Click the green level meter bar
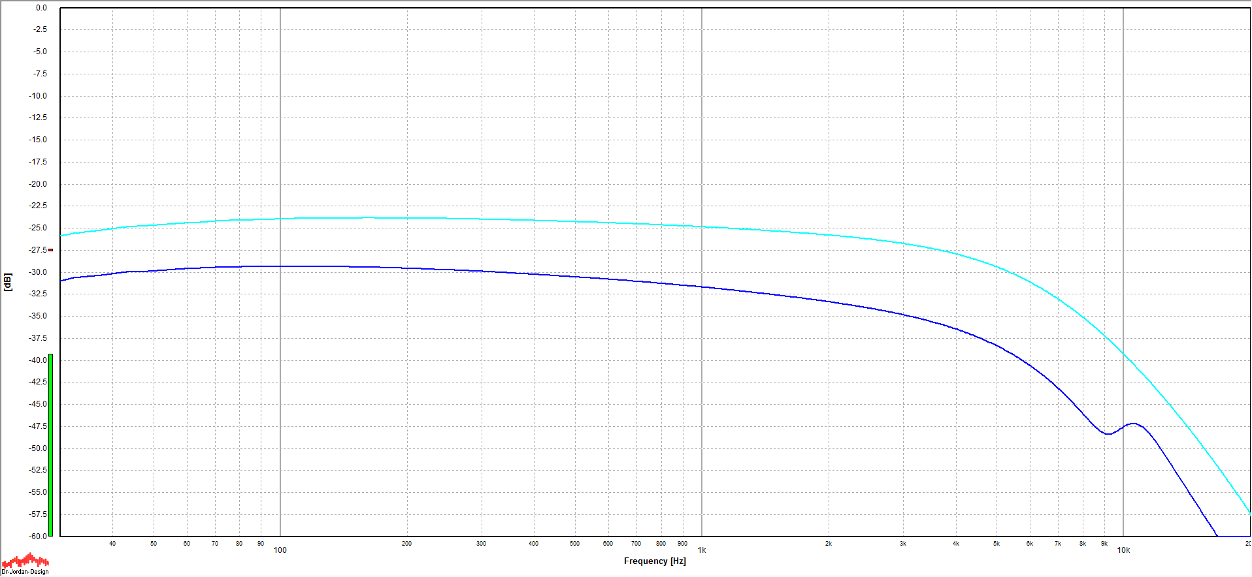The image size is (1252, 577). tap(50, 444)
